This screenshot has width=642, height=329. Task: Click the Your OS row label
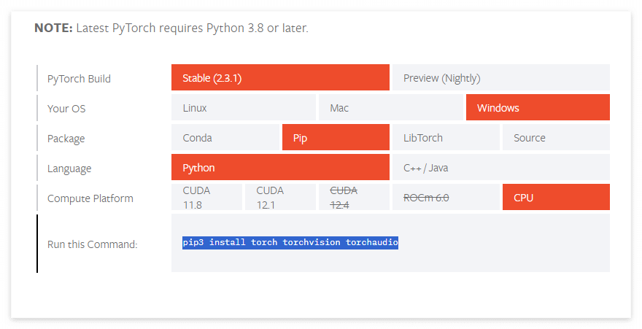point(66,109)
